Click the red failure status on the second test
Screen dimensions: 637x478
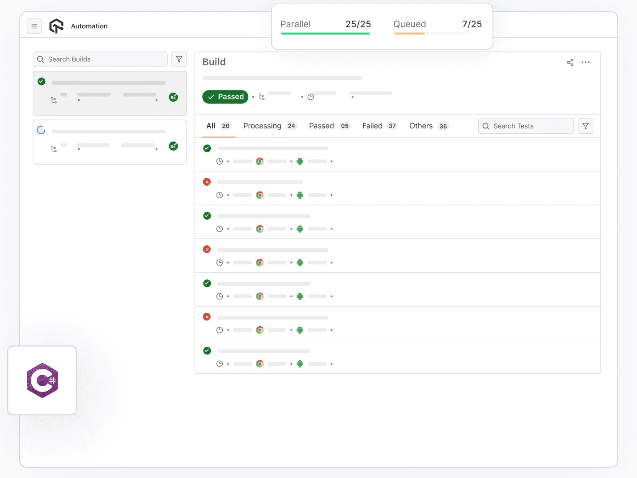pos(207,182)
